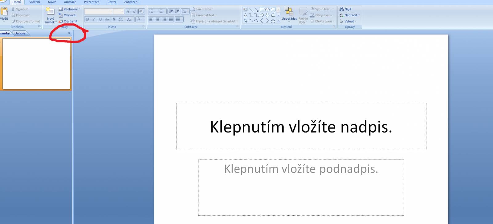Screen dimensions: 493x224
Task: Click the Decrease Font Size icon
Action: [134, 11]
